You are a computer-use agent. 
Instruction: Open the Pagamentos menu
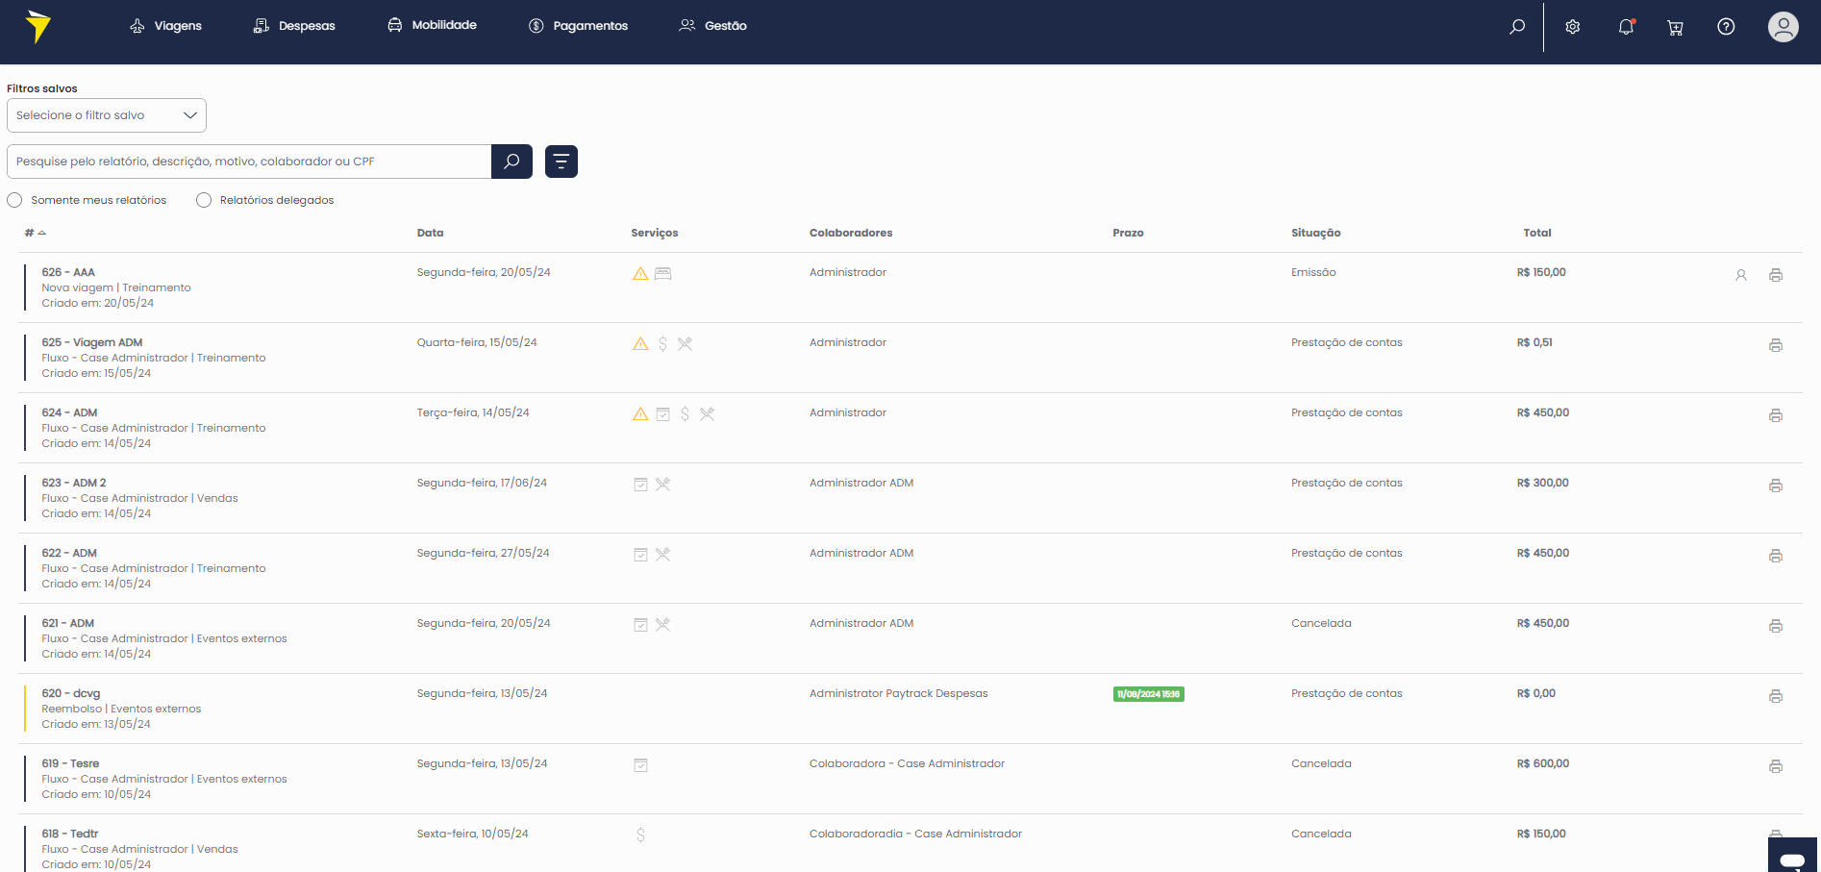[x=578, y=26]
